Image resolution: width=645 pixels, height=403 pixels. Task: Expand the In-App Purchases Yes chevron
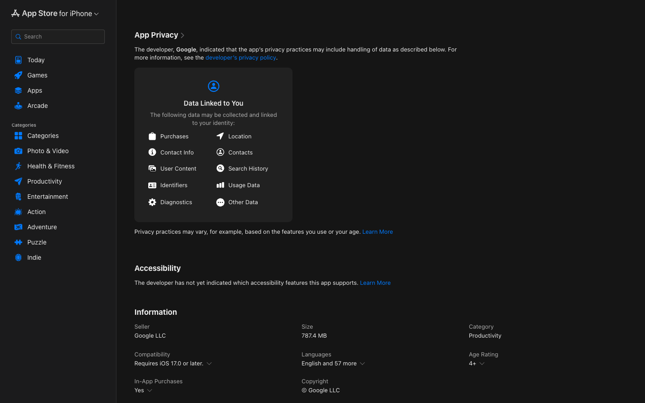[150, 390]
